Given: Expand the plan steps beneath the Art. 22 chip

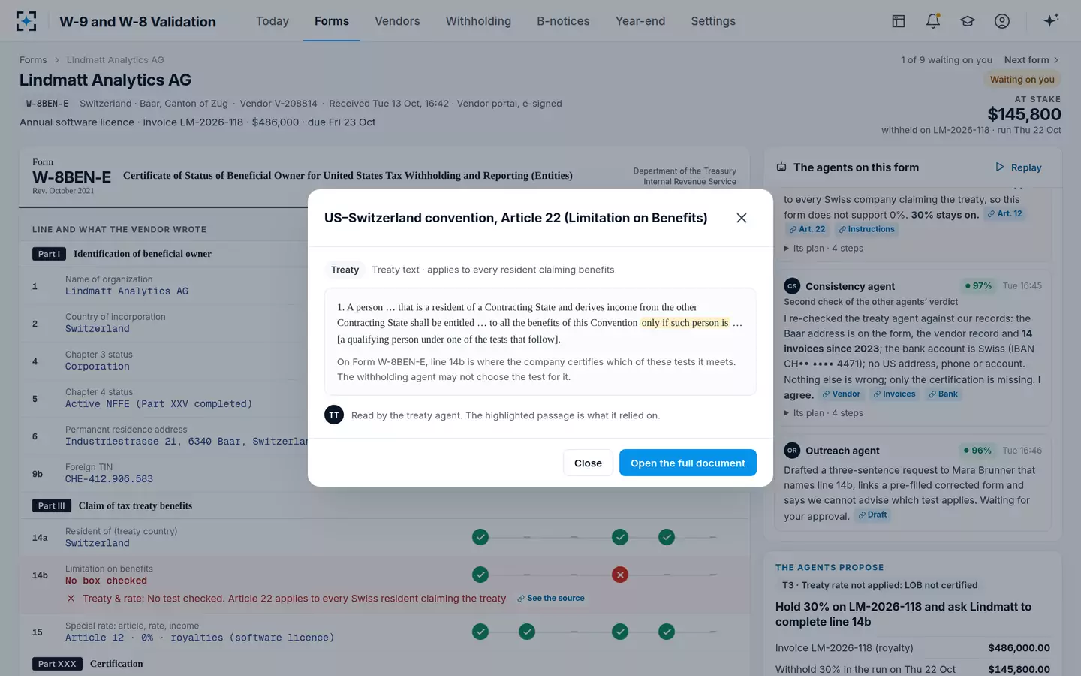Looking at the screenshot, I should [824, 249].
